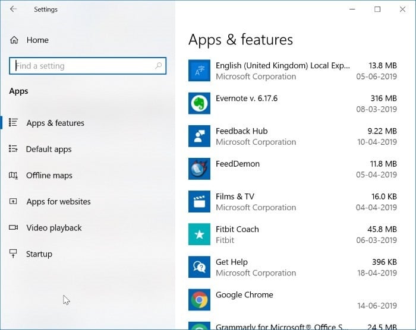Select the Grammarly for Microsoft Office entry

tap(281, 327)
